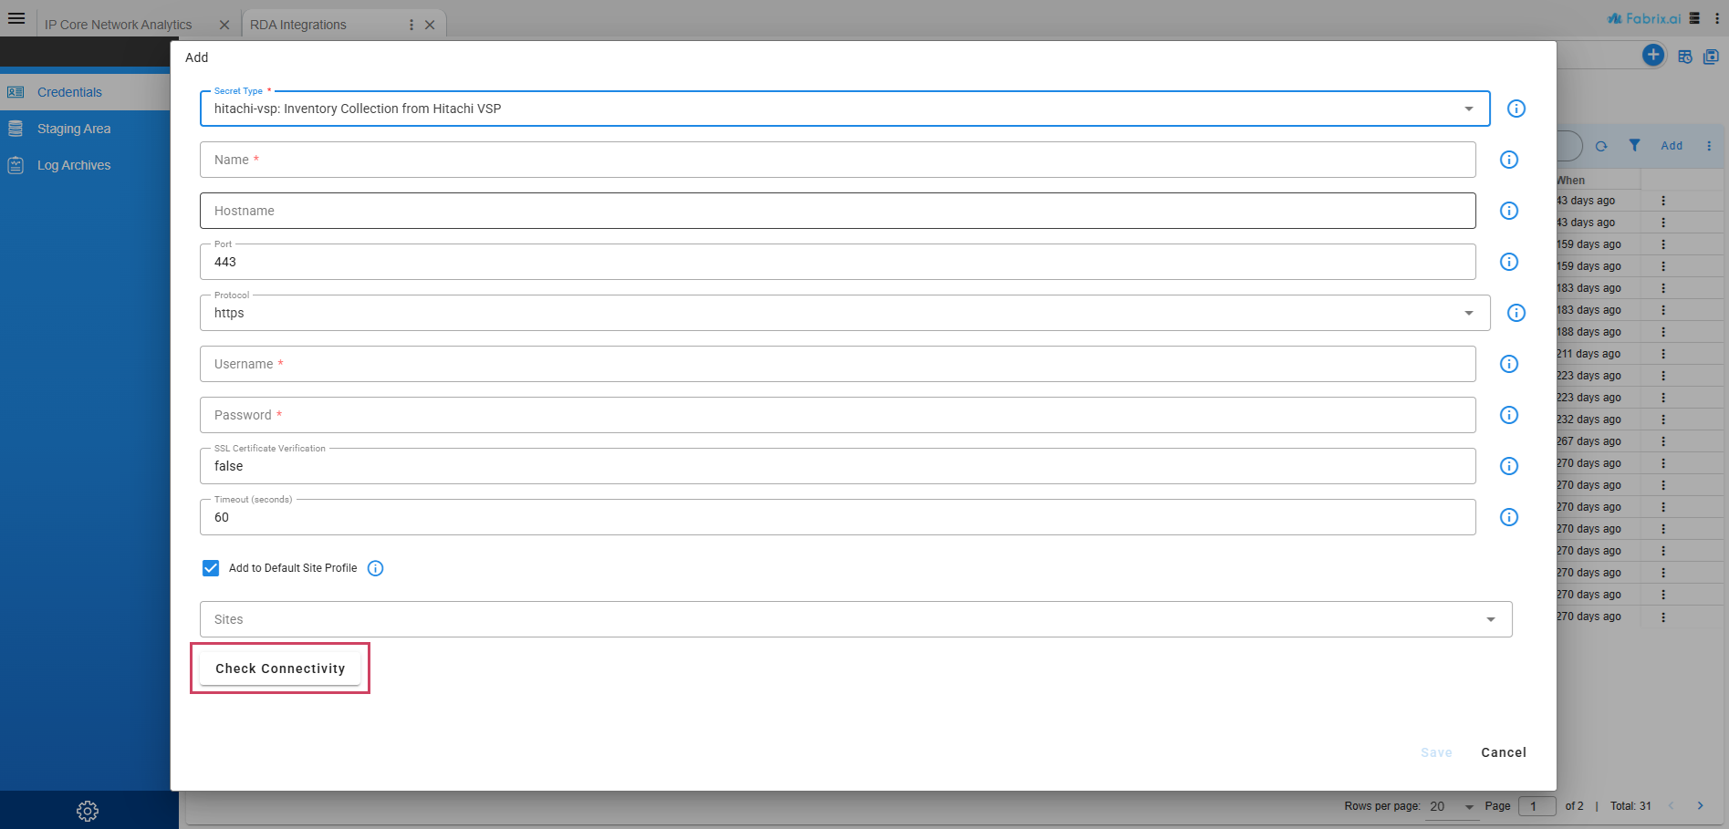Switch to IP Core Network Analytics tab
The image size is (1729, 829).
point(119,25)
